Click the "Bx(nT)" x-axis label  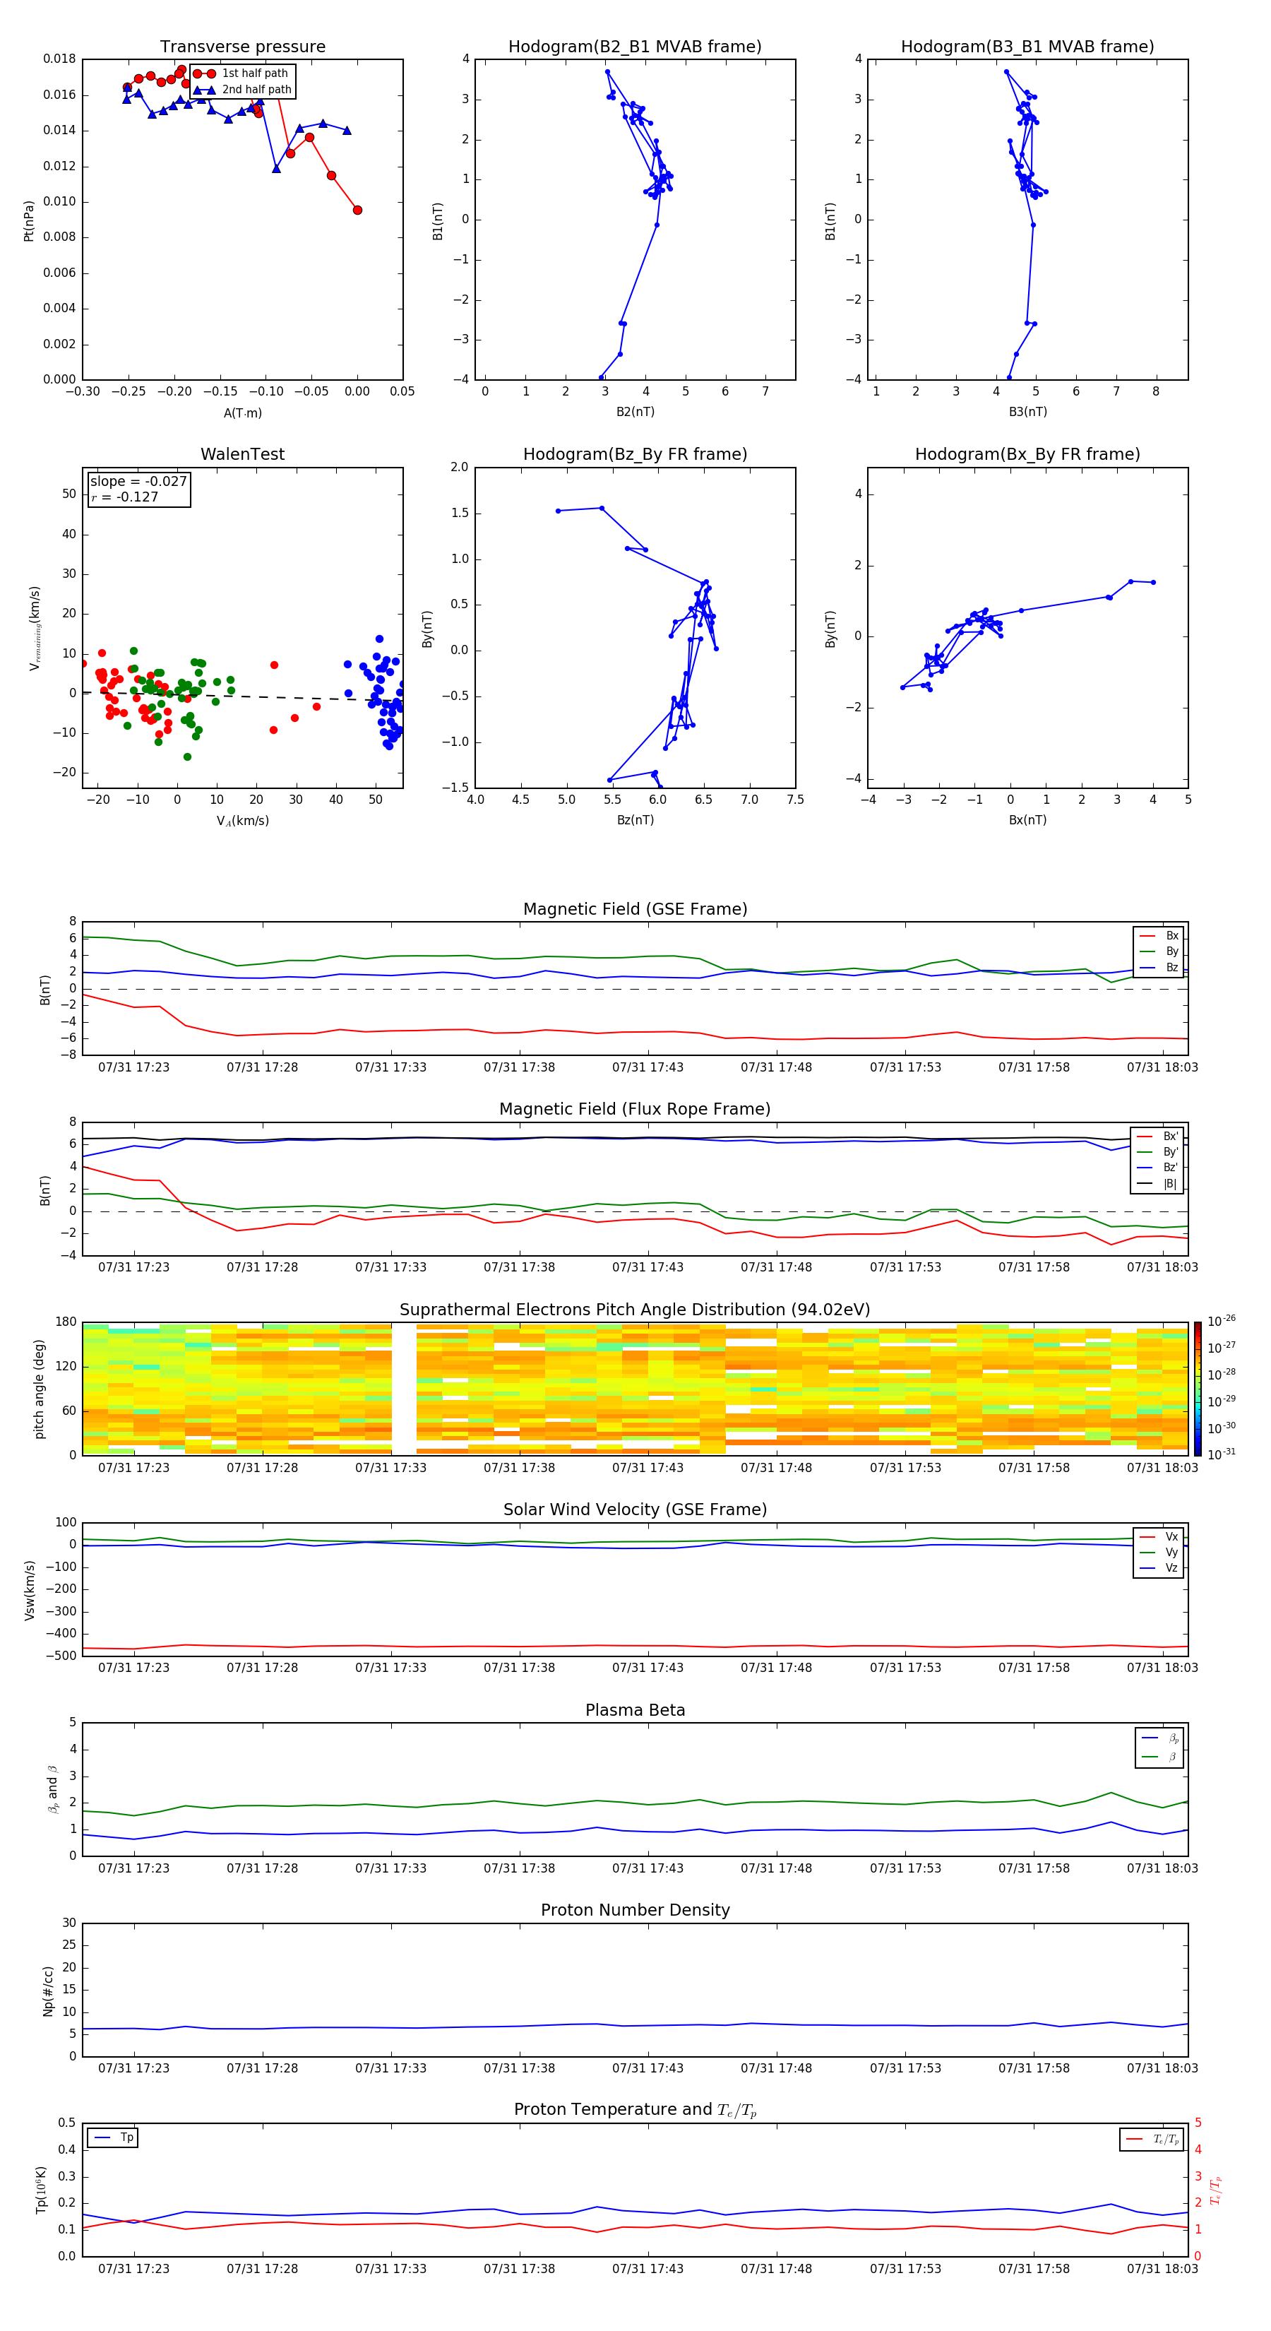click(x=1027, y=820)
